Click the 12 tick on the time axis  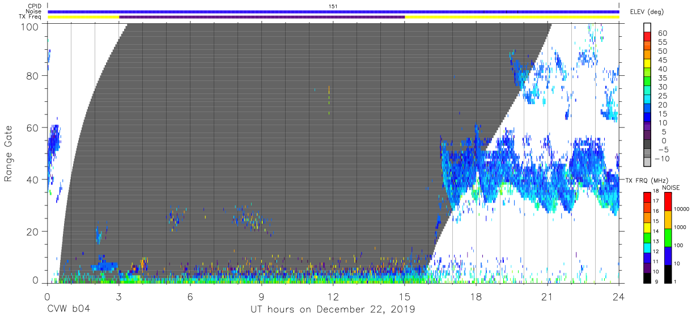coord(333,296)
